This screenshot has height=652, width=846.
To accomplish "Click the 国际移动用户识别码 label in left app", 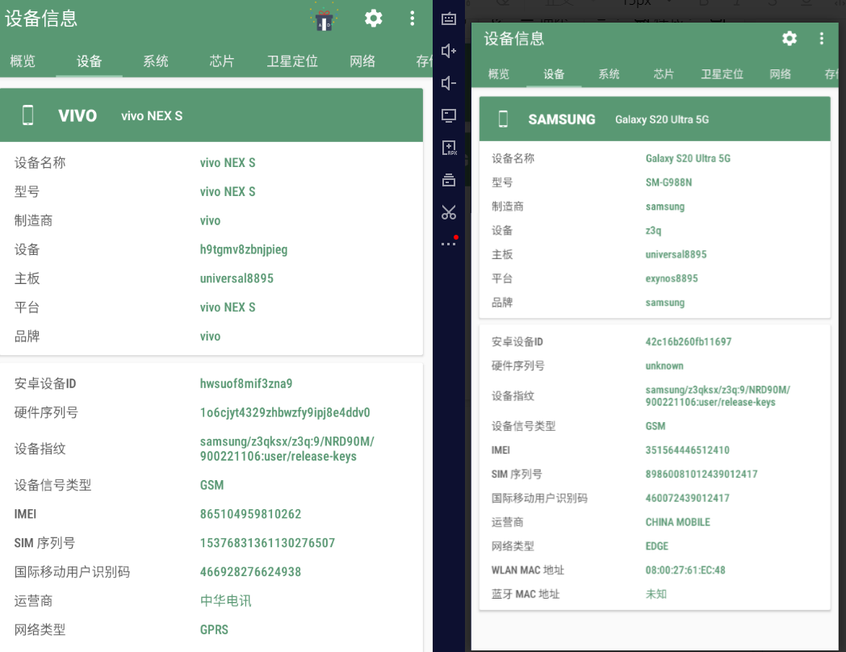I will point(72,571).
